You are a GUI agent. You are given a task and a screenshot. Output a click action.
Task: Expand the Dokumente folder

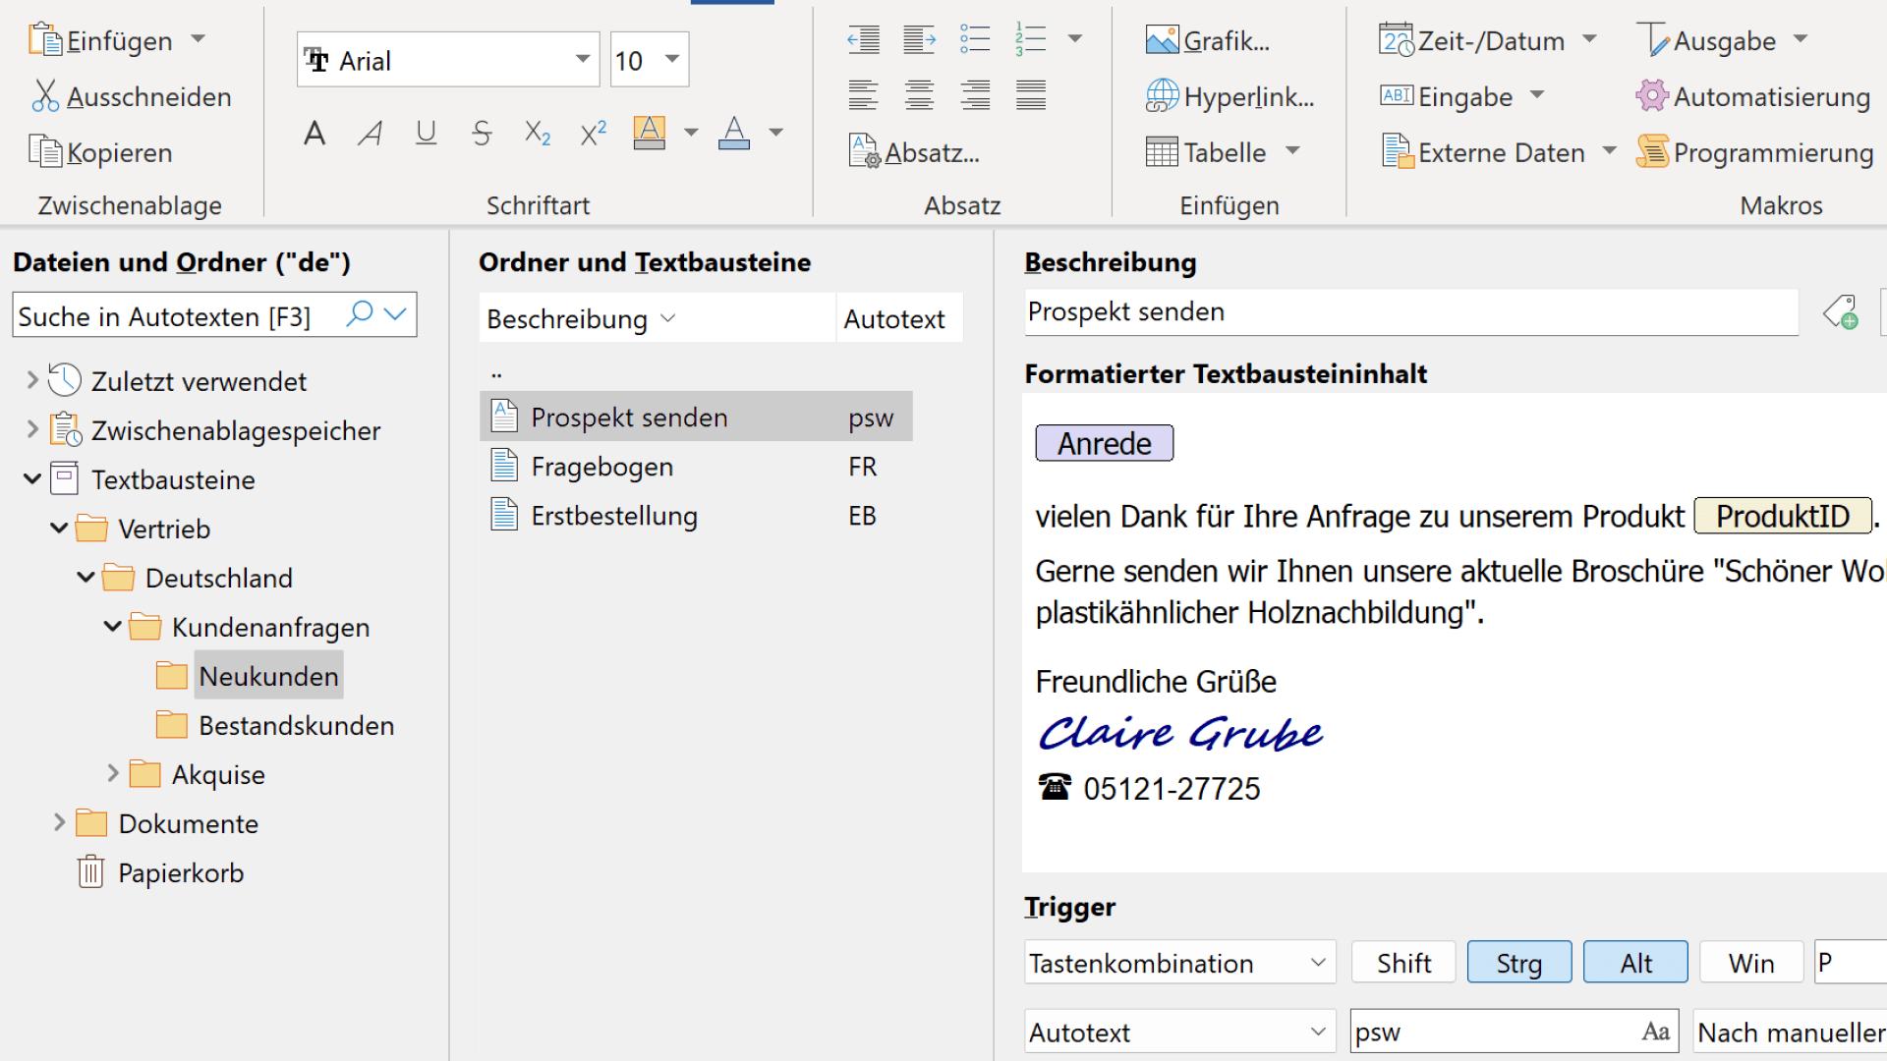coord(59,822)
